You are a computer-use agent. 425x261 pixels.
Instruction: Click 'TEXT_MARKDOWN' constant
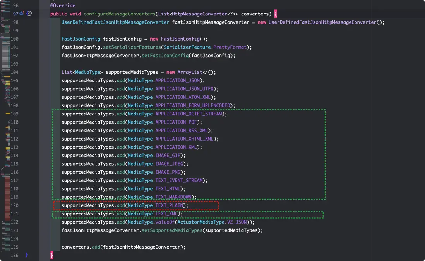(173, 197)
